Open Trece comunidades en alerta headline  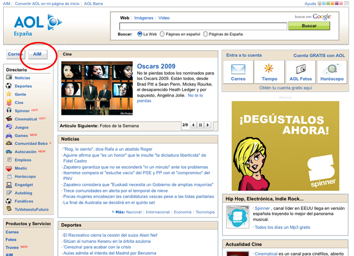click(115, 190)
